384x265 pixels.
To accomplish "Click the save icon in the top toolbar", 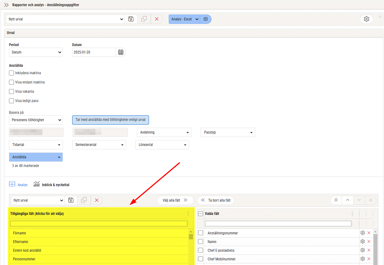I will 131,19.
